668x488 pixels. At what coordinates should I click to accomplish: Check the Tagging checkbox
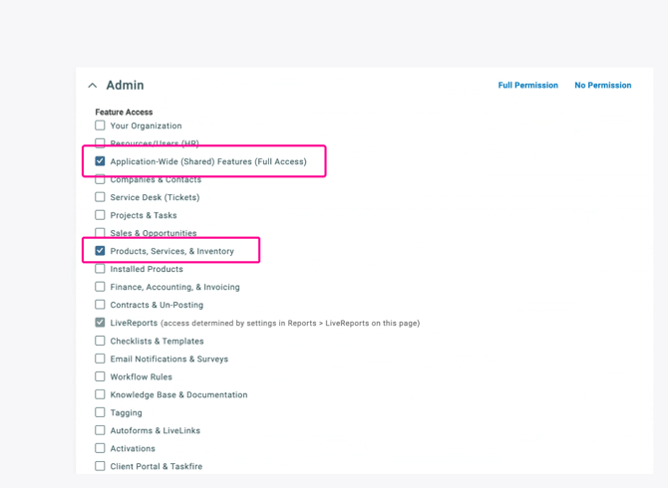click(100, 412)
